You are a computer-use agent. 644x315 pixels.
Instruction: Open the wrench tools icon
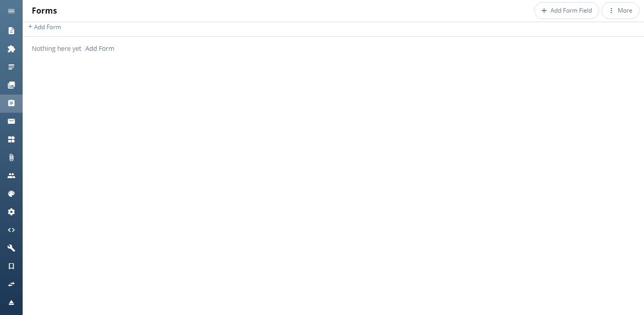(11, 248)
